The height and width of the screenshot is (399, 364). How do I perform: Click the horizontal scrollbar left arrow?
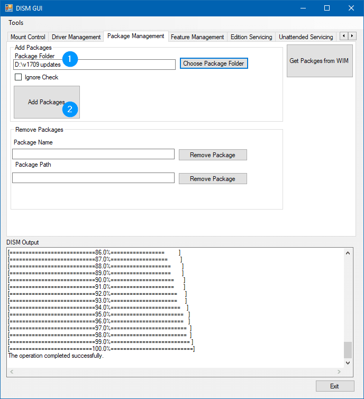[x=12, y=372]
